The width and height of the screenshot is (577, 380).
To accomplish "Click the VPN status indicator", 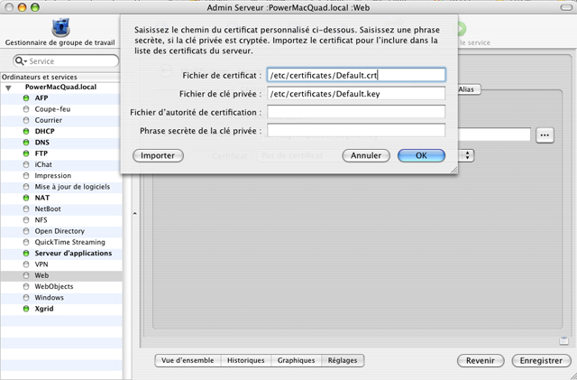I will click(26, 264).
